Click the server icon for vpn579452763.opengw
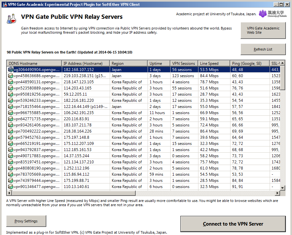 pyautogui.click(x=11, y=137)
